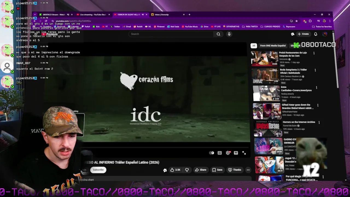Open the browser extensions puzzle icon
Viewport: 350px width, 197px height.
click(310, 21)
